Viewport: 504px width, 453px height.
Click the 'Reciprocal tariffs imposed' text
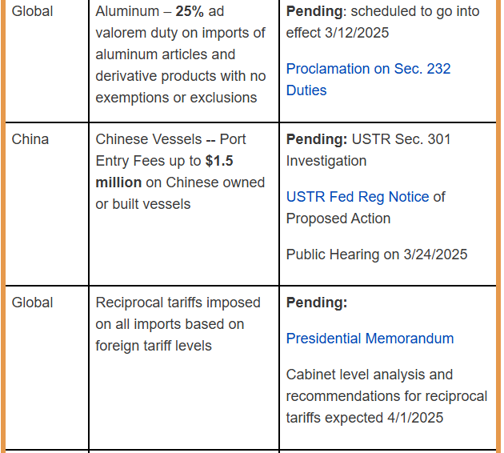click(178, 303)
